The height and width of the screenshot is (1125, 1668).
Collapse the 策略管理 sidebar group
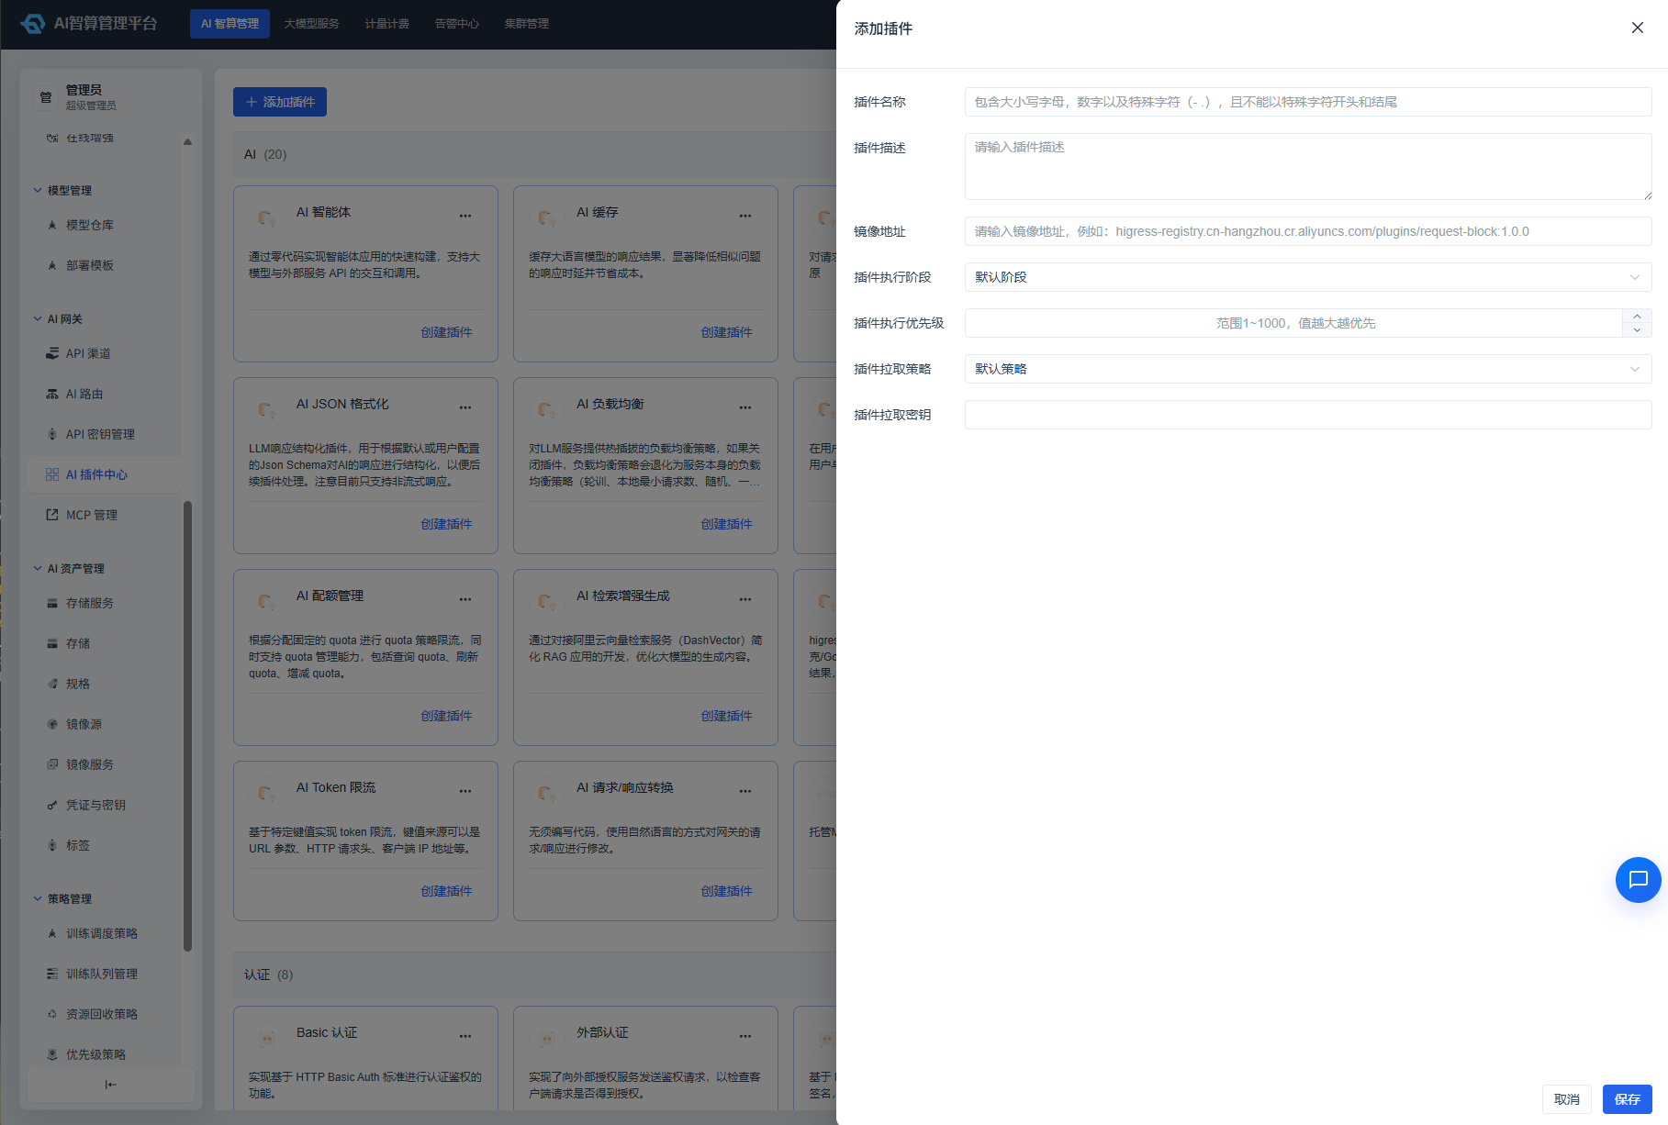tap(38, 898)
